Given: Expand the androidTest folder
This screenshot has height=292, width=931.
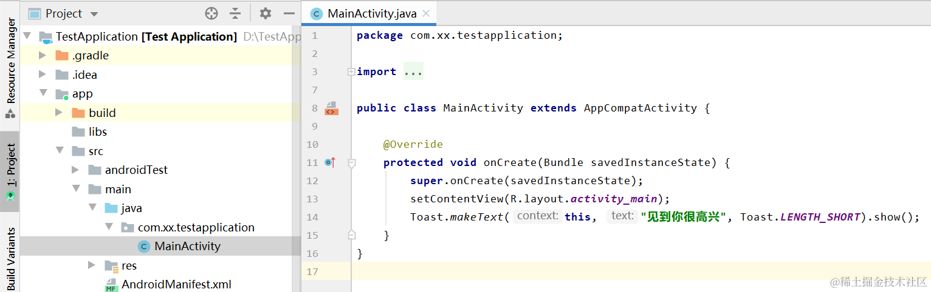Looking at the screenshot, I should (x=75, y=170).
